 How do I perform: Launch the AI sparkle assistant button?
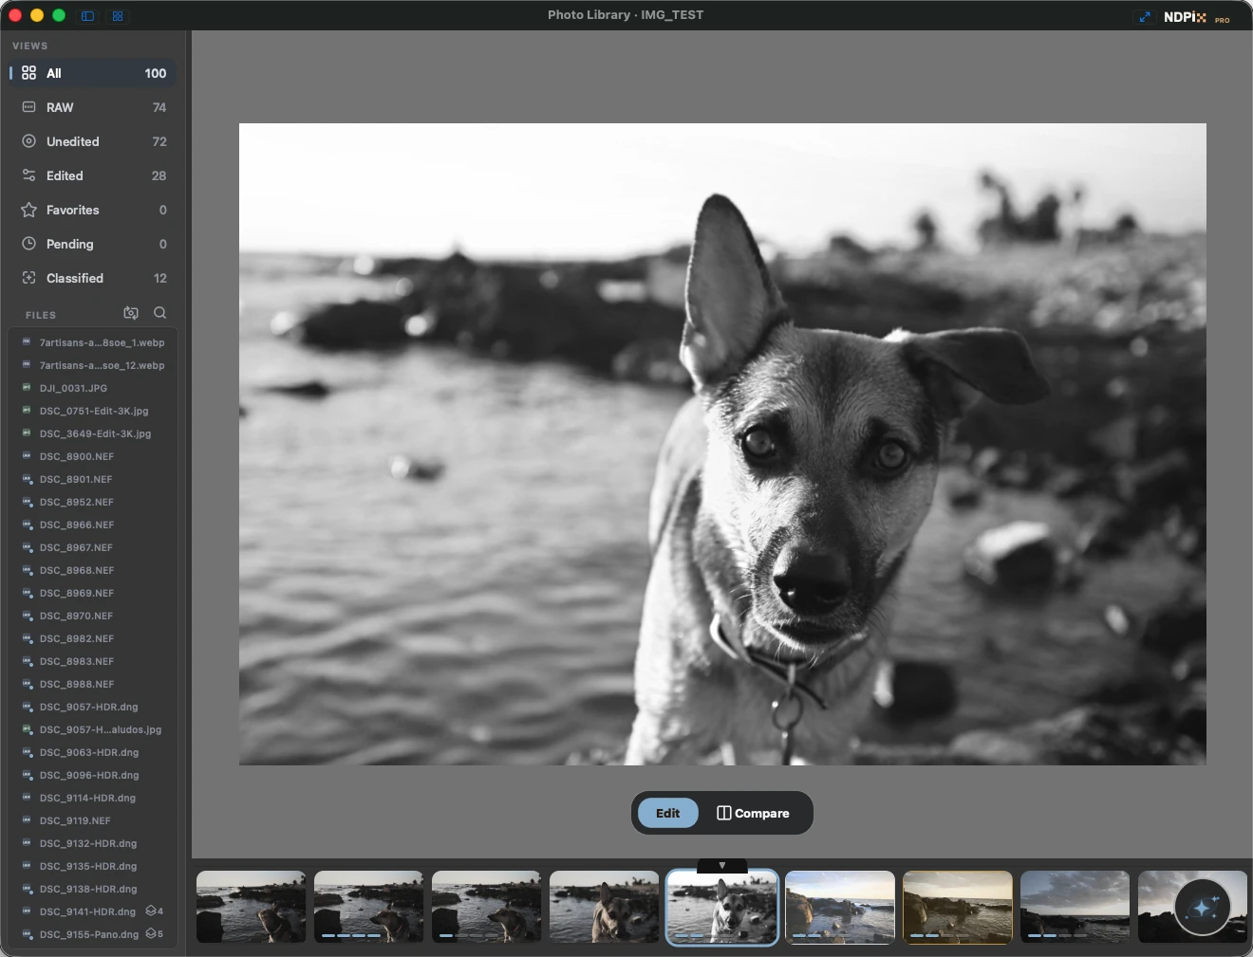pos(1203,908)
